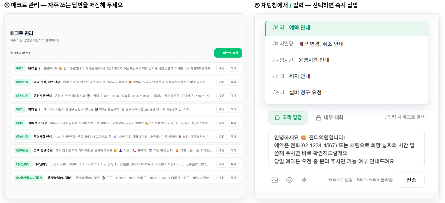
Task: Edit the /주의사항 macro with 수정
Action: point(222,137)
